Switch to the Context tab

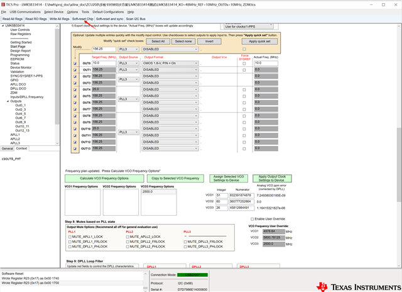point(21,149)
